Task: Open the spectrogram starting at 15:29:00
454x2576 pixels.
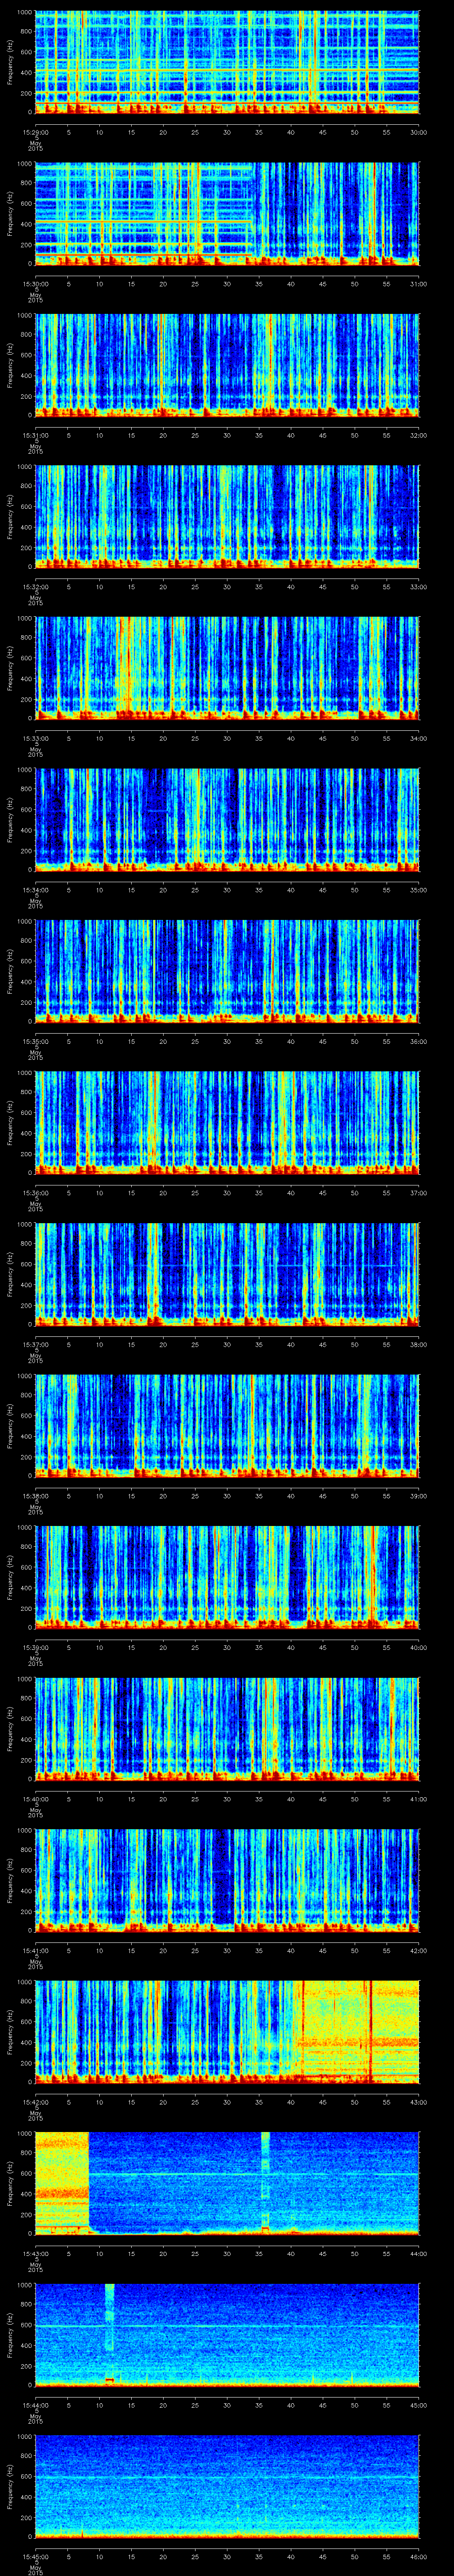Action: pos(227,62)
